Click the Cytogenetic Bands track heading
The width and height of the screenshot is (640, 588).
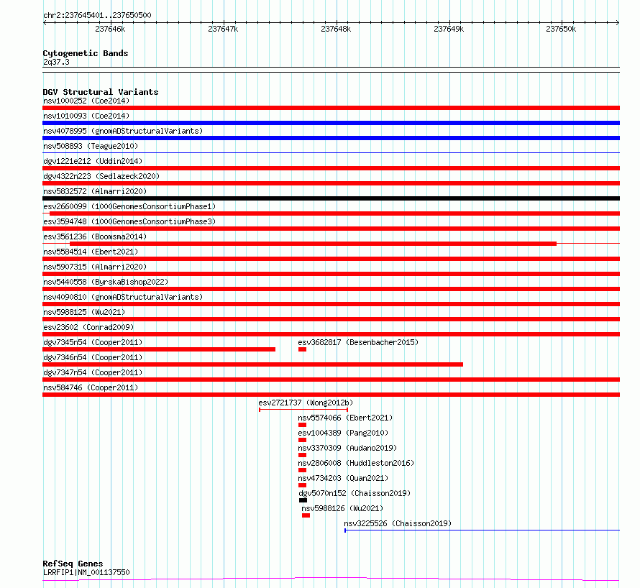tap(86, 53)
